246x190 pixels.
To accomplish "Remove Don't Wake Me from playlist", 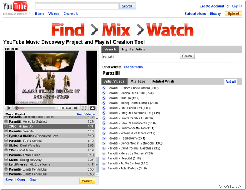I will click(x=6, y=145).
